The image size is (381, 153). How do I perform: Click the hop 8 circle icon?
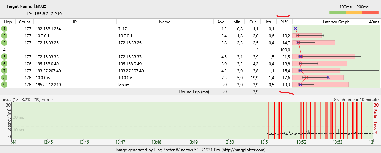click(x=4, y=78)
